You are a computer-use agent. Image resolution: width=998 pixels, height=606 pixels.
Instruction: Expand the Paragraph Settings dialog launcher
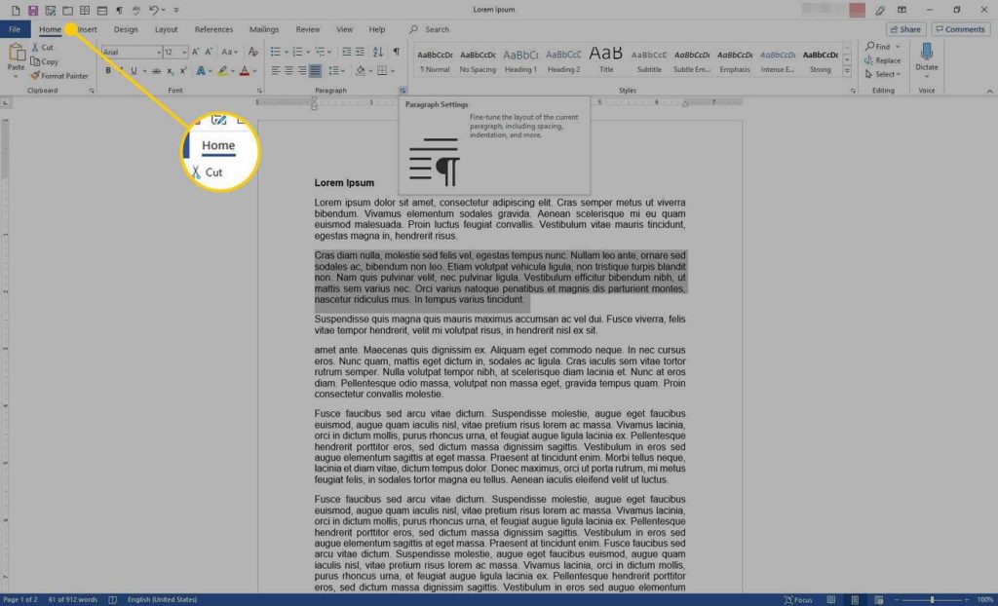point(403,91)
